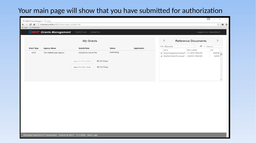The image size is (256, 143).
Task: Open the 5311 Forms link
Action: click(102, 67)
